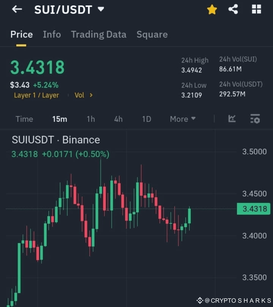
Task: Open the Info section
Action: pos(52,35)
